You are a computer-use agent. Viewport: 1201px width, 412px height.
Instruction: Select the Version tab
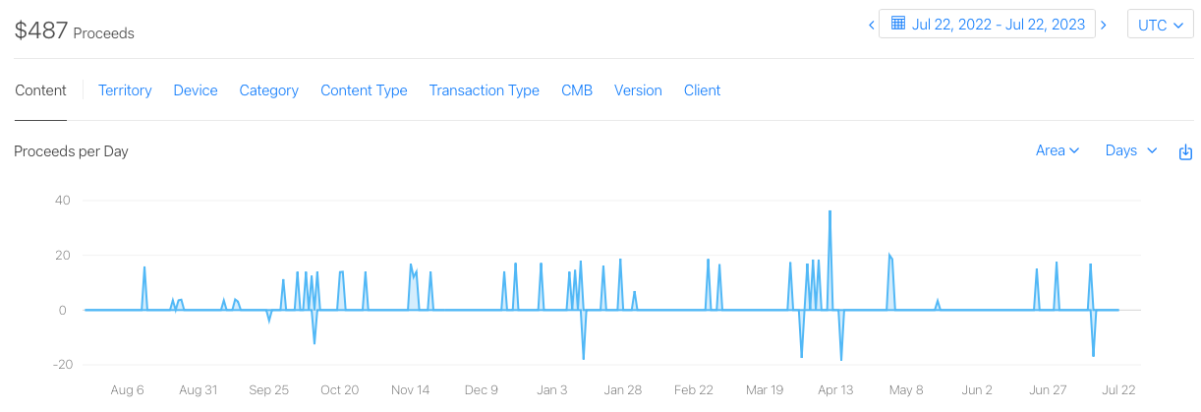coord(638,90)
